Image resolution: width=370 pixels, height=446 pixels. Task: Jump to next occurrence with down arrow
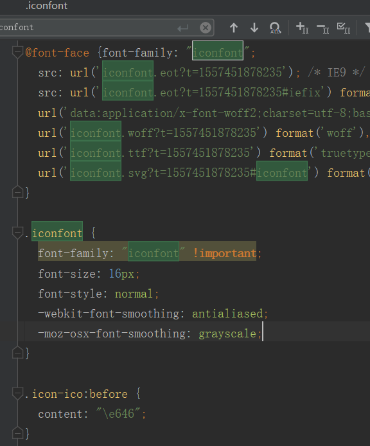pos(254,28)
